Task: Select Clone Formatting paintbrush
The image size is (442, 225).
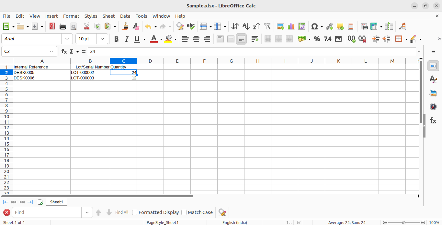Action: click(125, 26)
